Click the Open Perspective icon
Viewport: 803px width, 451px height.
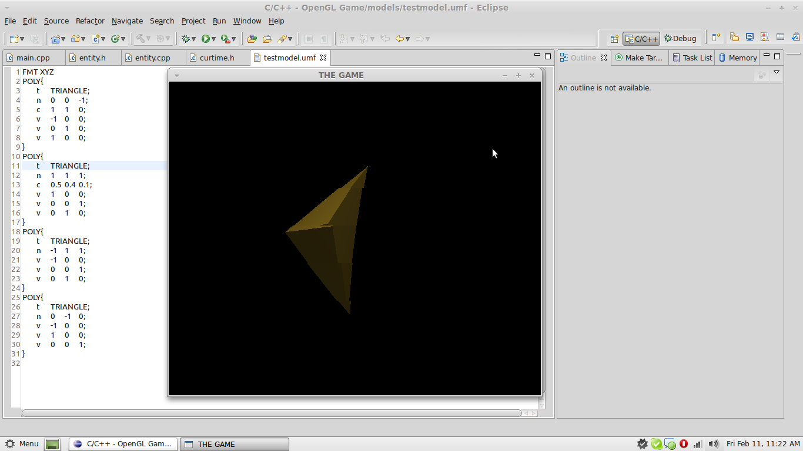(614, 39)
